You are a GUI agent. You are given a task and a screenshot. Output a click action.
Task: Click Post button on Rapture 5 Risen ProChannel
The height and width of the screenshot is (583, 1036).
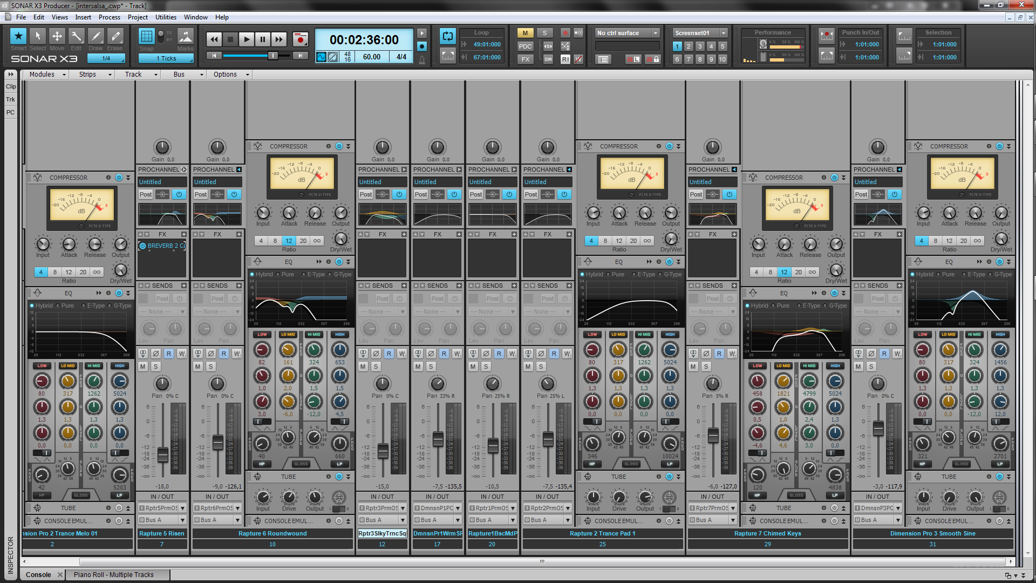[x=146, y=194]
